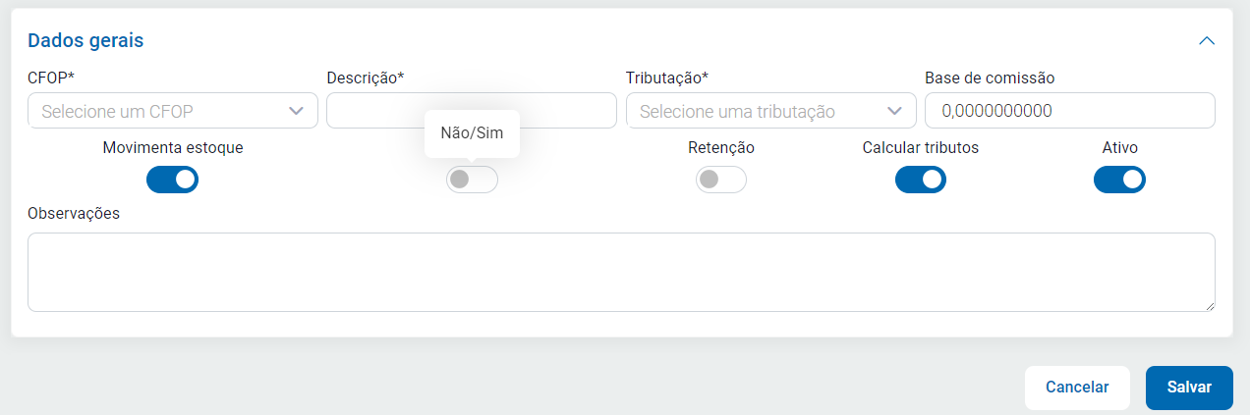Click inside the Observações text area
The height and width of the screenshot is (415, 1250).
tap(621, 272)
